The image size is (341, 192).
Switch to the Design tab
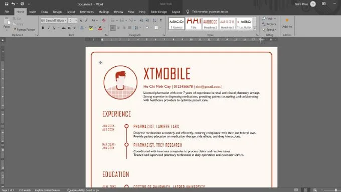[57, 12]
